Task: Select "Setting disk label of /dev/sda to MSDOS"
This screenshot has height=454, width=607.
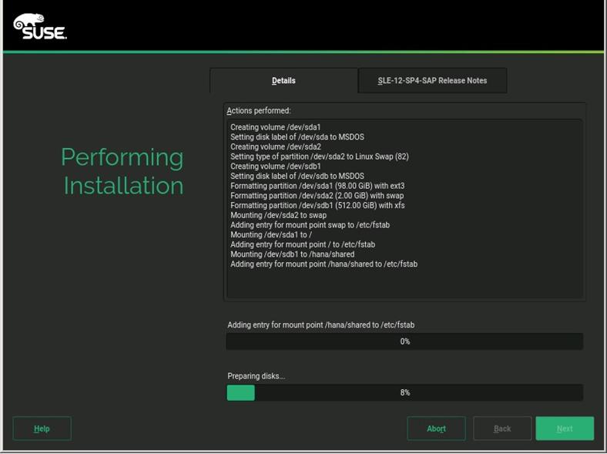Action: click(297, 136)
